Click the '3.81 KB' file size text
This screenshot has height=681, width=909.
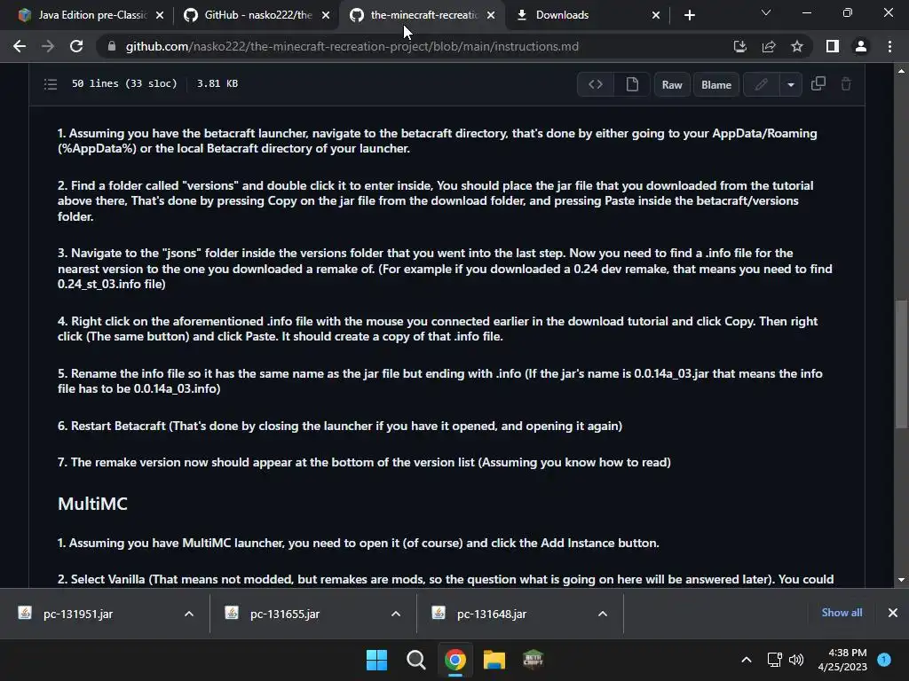click(217, 83)
